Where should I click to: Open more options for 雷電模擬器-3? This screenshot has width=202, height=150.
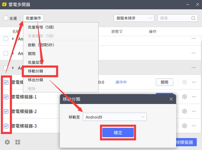coord(194,126)
